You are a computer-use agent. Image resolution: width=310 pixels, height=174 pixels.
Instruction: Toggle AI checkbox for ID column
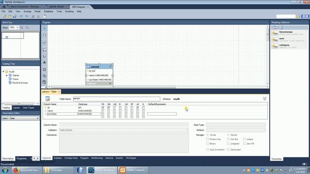[x=138, y=107]
